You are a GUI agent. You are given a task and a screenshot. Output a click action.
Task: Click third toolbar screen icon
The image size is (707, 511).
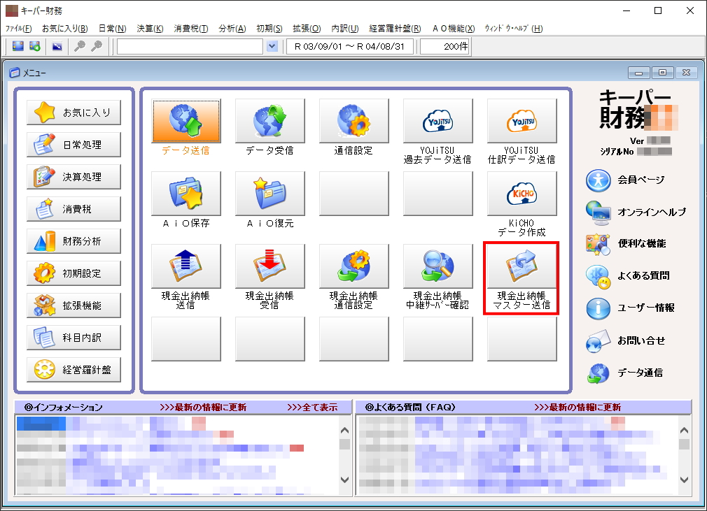[57, 46]
